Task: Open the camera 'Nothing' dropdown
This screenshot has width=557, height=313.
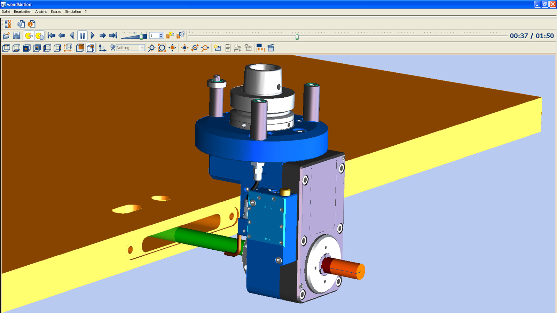Action: 142,48
